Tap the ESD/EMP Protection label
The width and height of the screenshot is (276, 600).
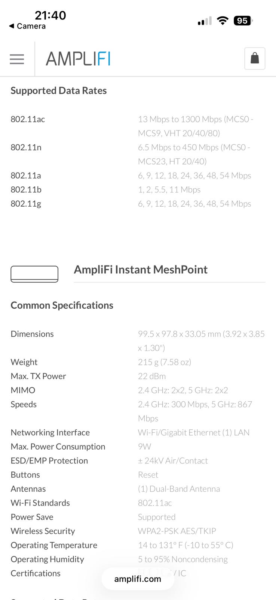coord(49,460)
